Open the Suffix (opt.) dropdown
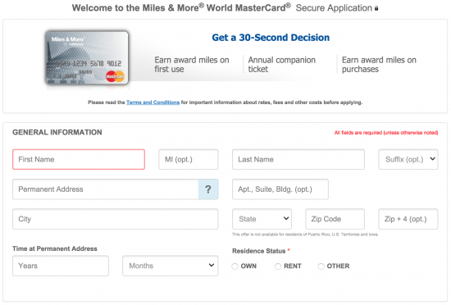This screenshot has height=305, width=451. [x=408, y=159]
